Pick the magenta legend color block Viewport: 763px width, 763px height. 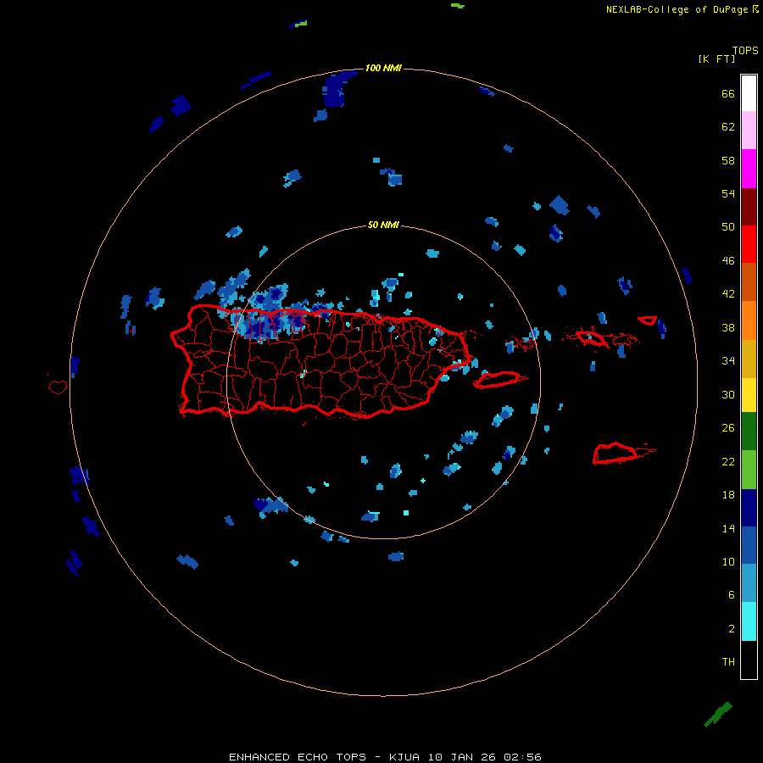pyautogui.click(x=749, y=169)
